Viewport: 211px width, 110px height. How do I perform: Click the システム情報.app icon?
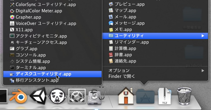coord(12,61)
